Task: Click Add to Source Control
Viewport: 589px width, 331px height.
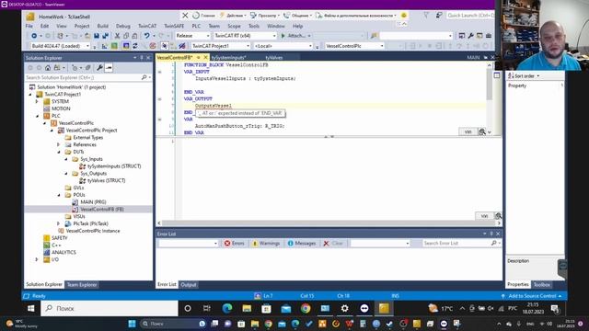Action: coord(532,296)
